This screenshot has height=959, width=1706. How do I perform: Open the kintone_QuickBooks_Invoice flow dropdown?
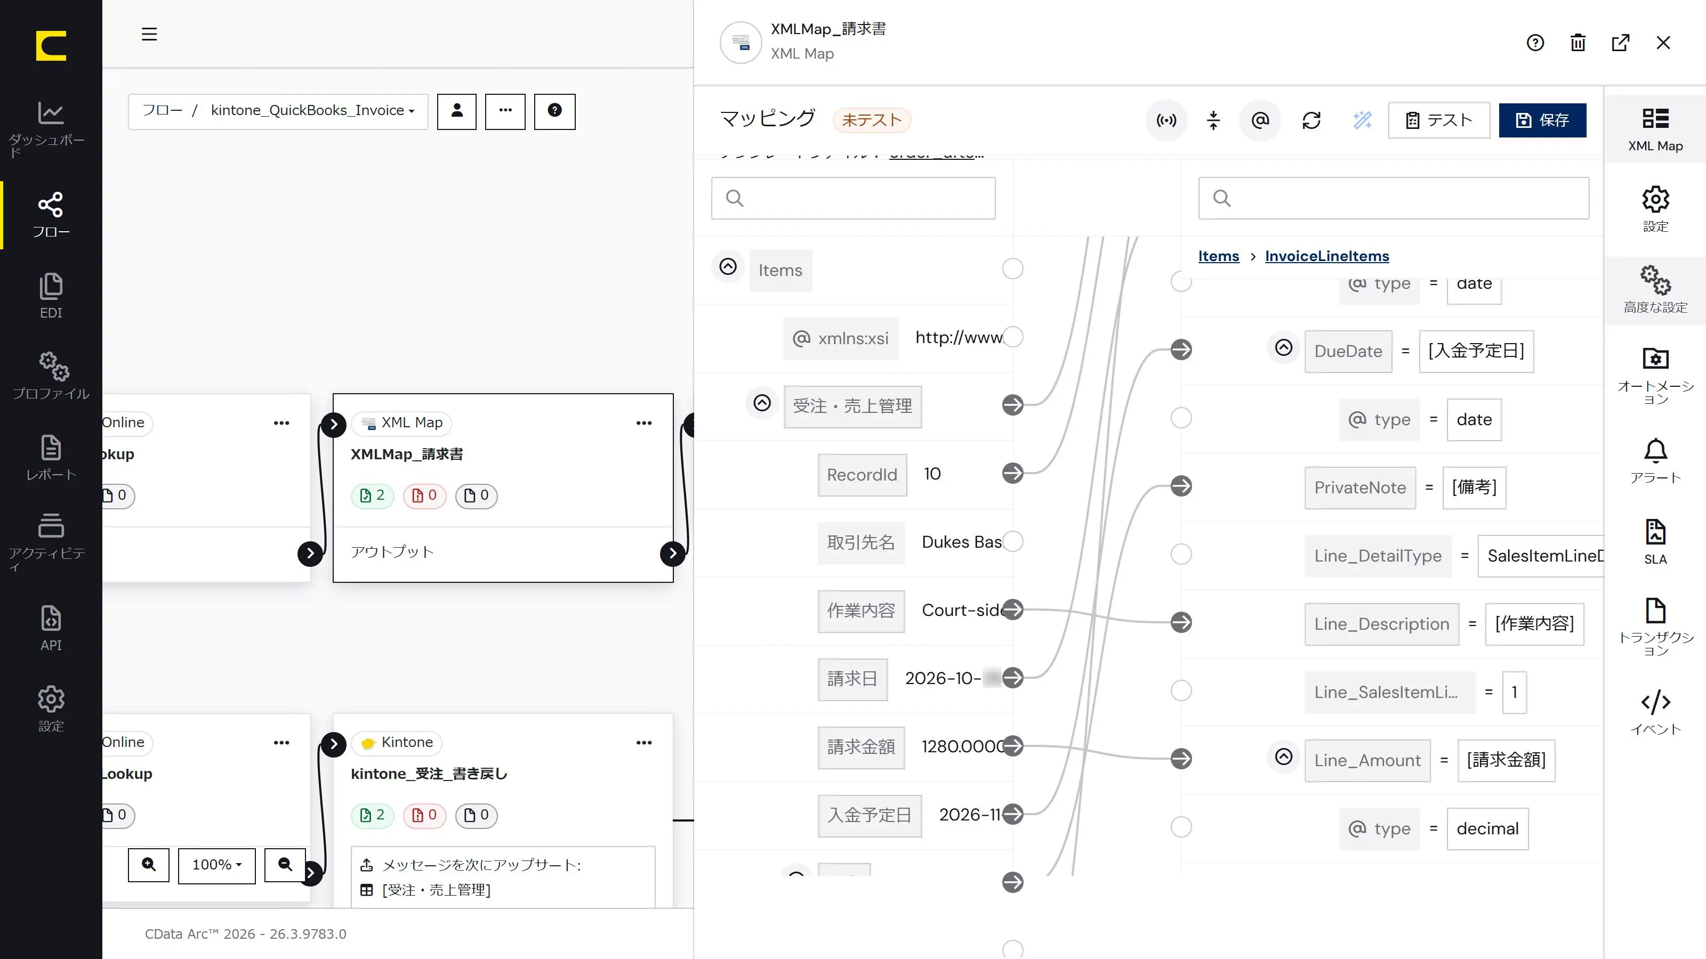coord(312,111)
